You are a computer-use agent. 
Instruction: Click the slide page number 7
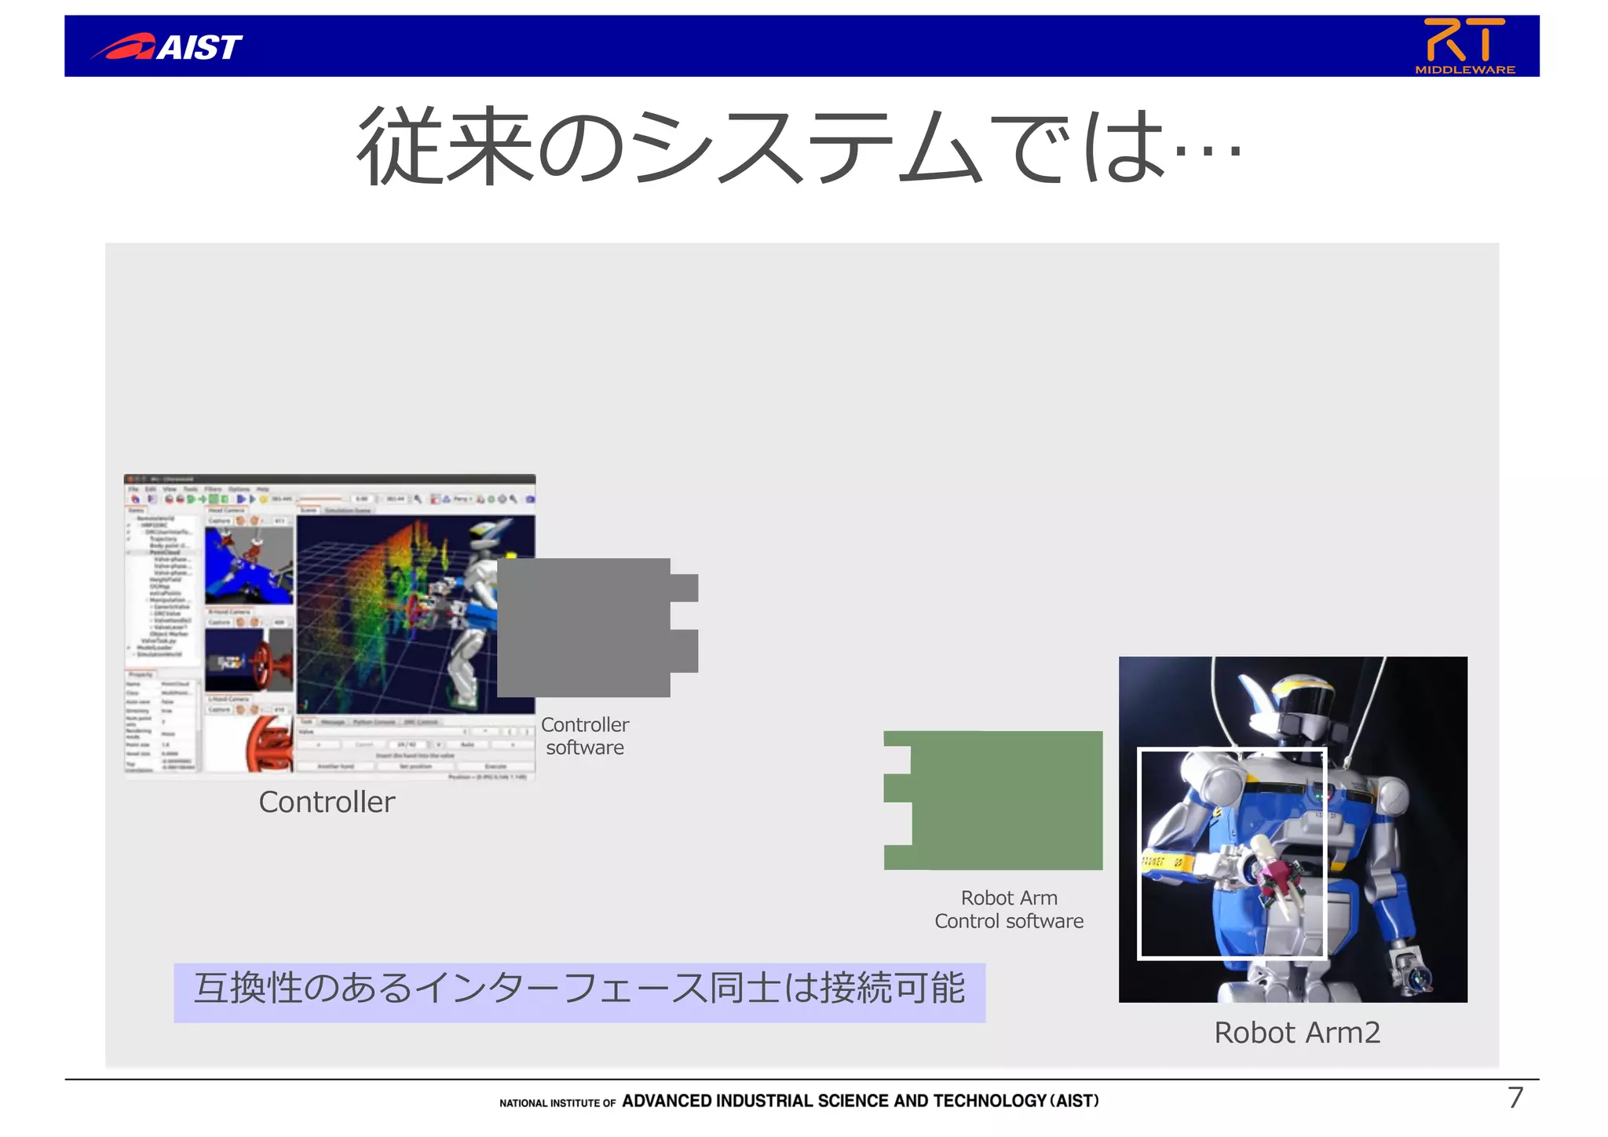point(1515,1098)
